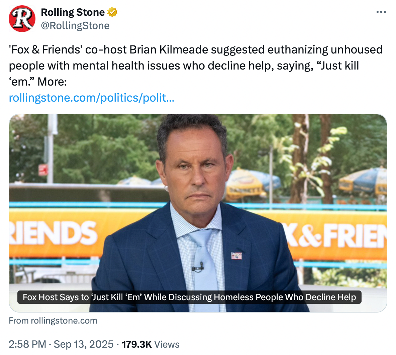Open the rollingstone.com/politics article link
396x355 pixels.
[91, 98]
